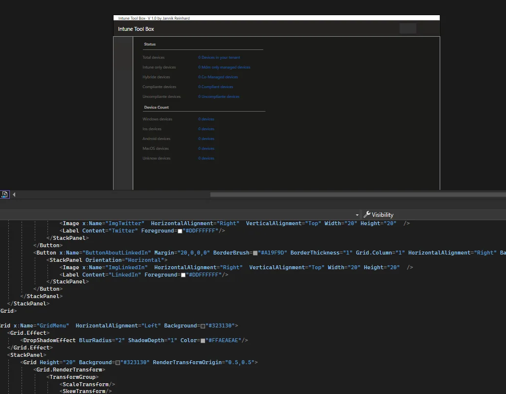Select the 'Hybride devices' label
Screen dimensions: 506x394
pos(156,77)
